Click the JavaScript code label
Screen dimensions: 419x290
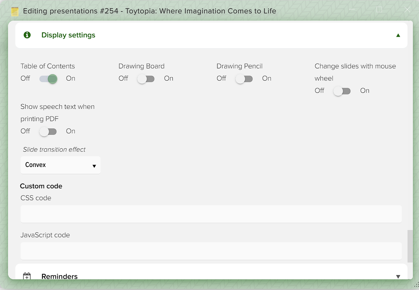click(x=45, y=235)
